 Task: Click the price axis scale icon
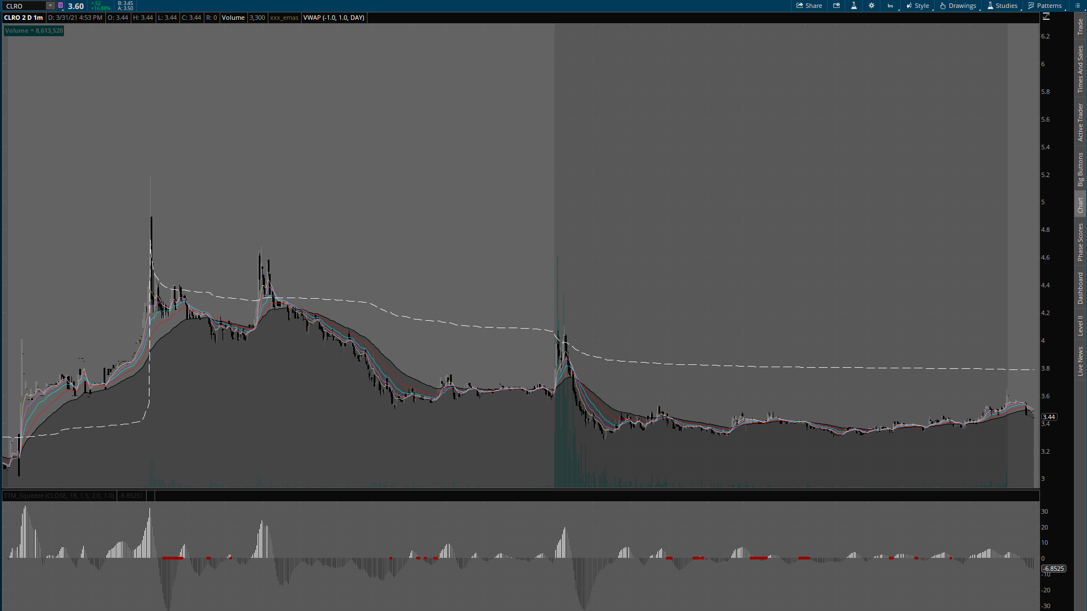point(1046,17)
